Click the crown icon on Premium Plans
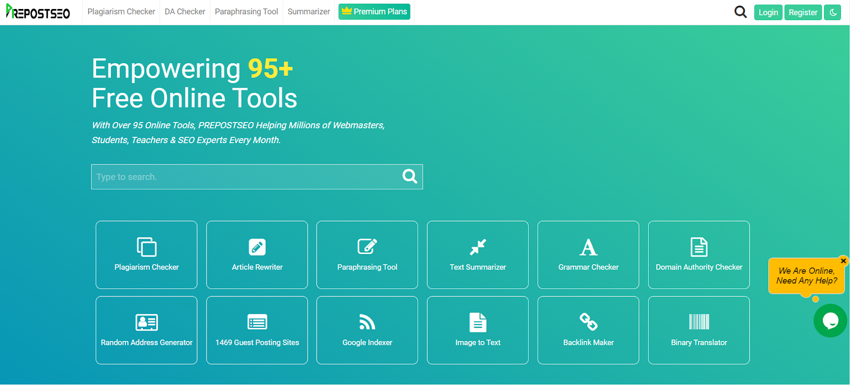 347,11
